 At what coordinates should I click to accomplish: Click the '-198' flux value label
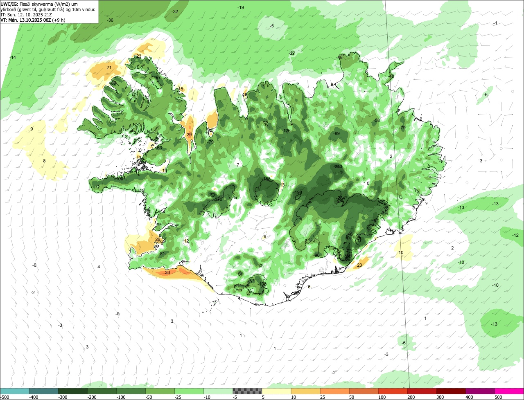click(298, 192)
